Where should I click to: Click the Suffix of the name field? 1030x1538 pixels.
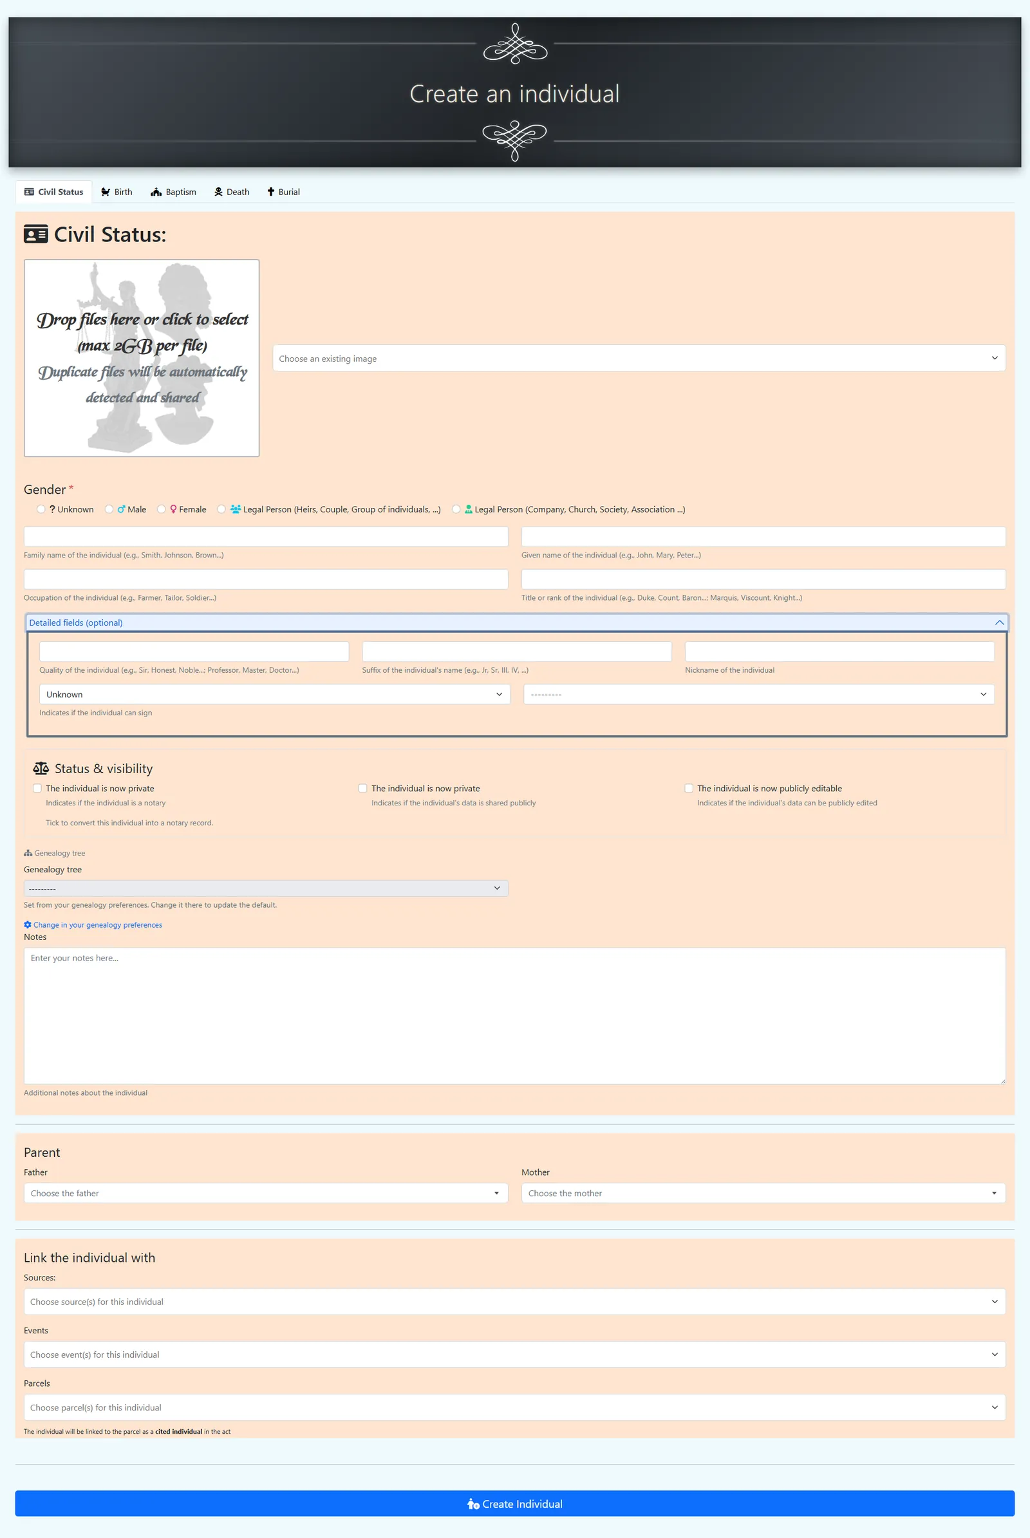pyautogui.click(x=516, y=652)
